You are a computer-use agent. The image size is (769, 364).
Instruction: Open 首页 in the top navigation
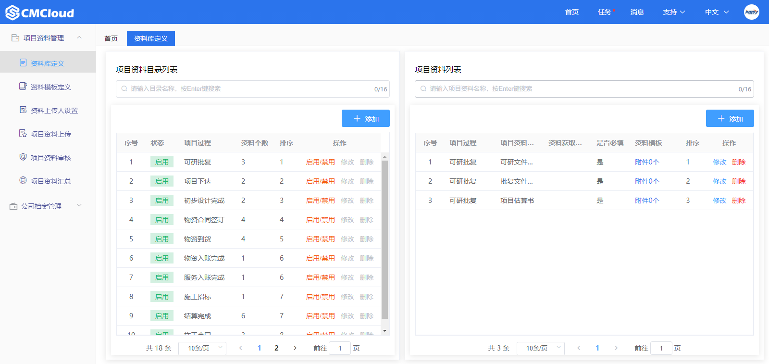(572, 12)
